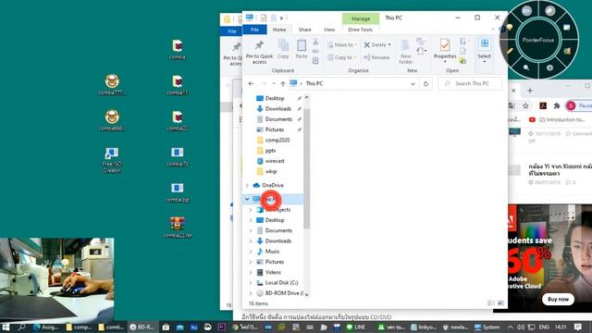
Task: Click the taskbar volume icon
Action: click(520, 327)
